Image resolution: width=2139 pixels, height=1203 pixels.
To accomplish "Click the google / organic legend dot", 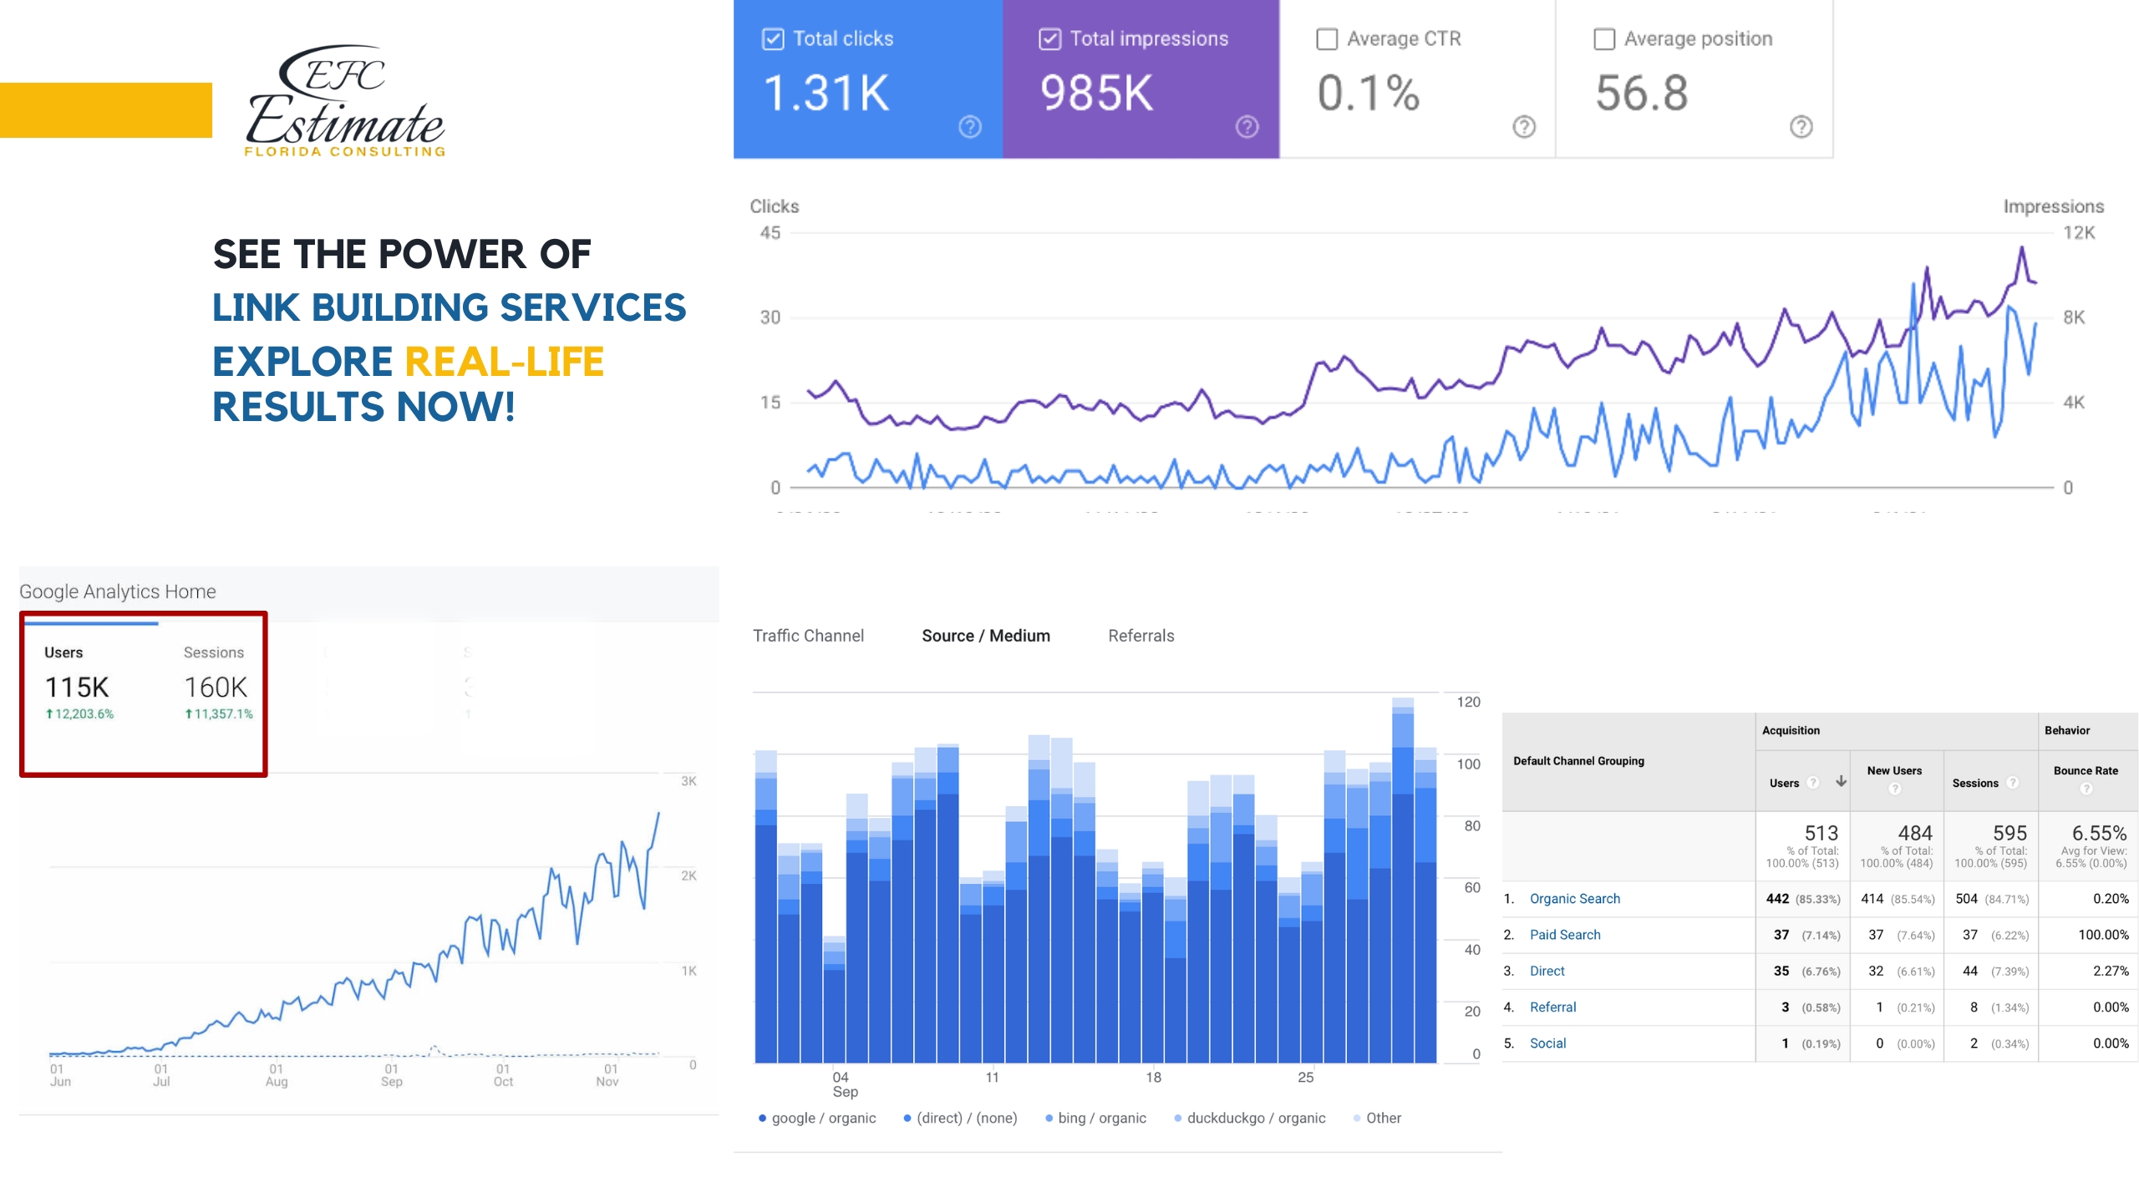I will point(762,1119).
